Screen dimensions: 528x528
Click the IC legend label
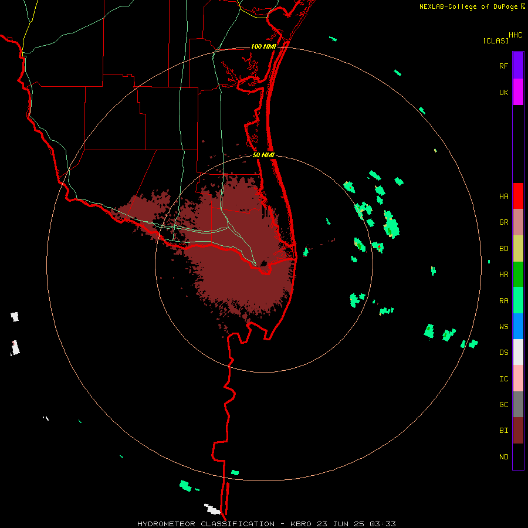click(503, 379)
